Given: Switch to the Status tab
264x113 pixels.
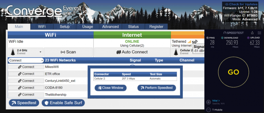Looking at the screenshot, I should tap(133, 27).
